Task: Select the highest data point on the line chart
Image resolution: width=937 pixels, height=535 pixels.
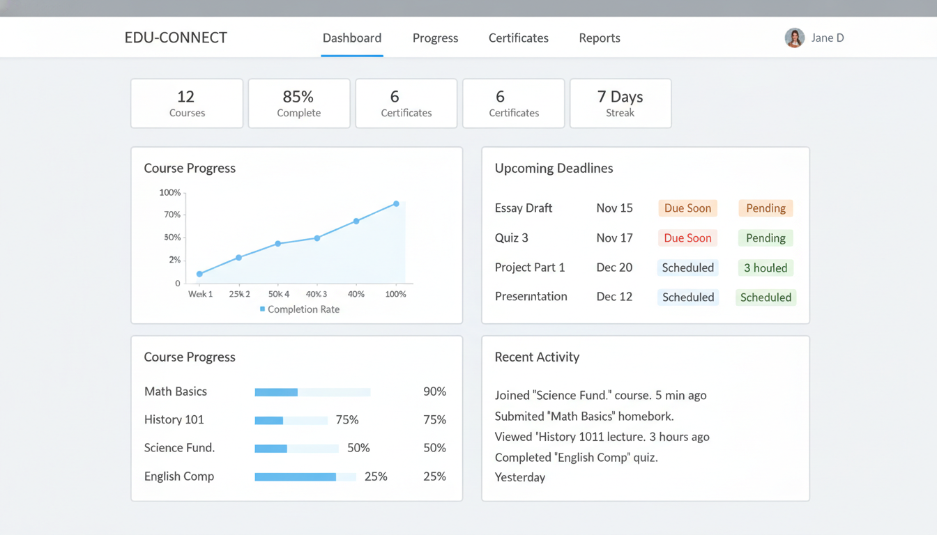Action: point(396,204)
